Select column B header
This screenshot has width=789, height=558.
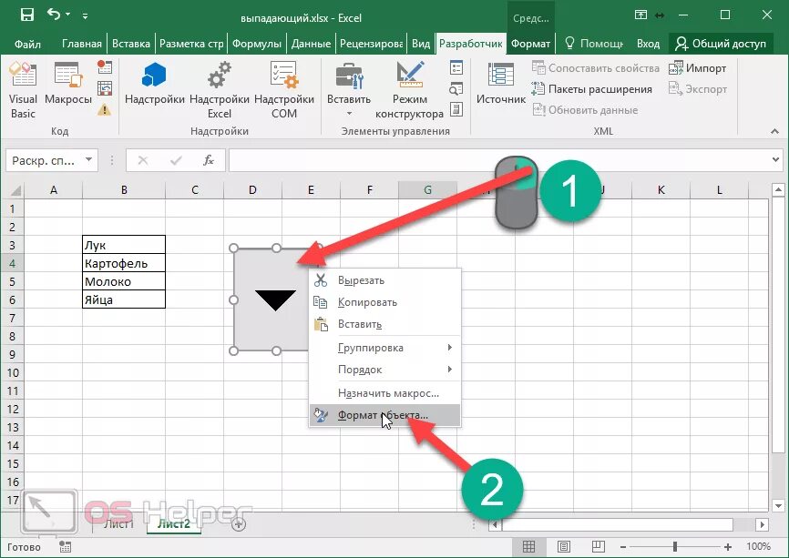(124, 190)
